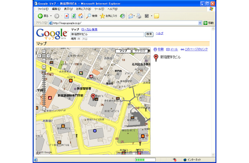This screenshot has height=163, width=249.
Task: Open the 検索 search toolbar button
Action: coord(91,16)
